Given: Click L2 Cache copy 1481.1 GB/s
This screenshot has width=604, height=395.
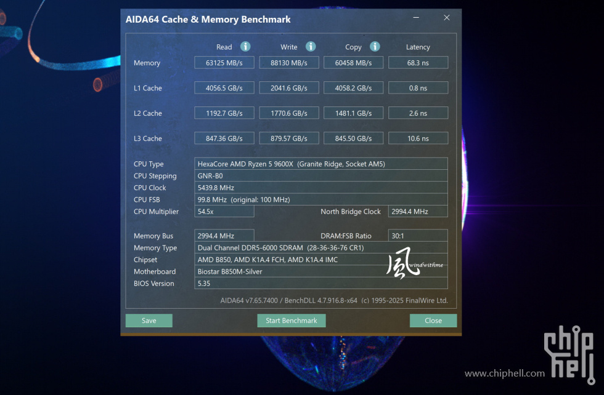Looking at the screenshot, I should 354,113.
